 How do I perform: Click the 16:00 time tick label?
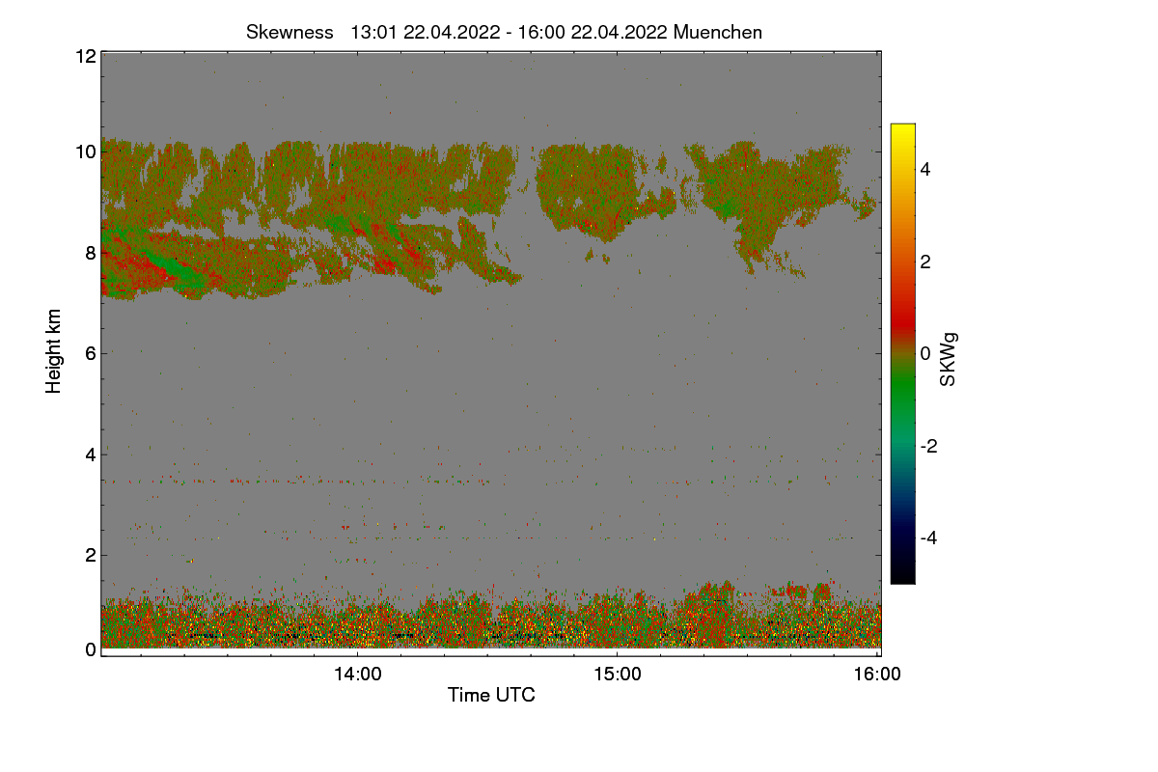pyautogui.click(x=877, y=675)
